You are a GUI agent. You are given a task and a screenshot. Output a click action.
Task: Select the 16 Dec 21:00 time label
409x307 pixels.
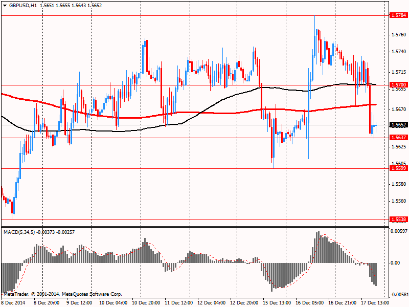click(x=343, y=302)
